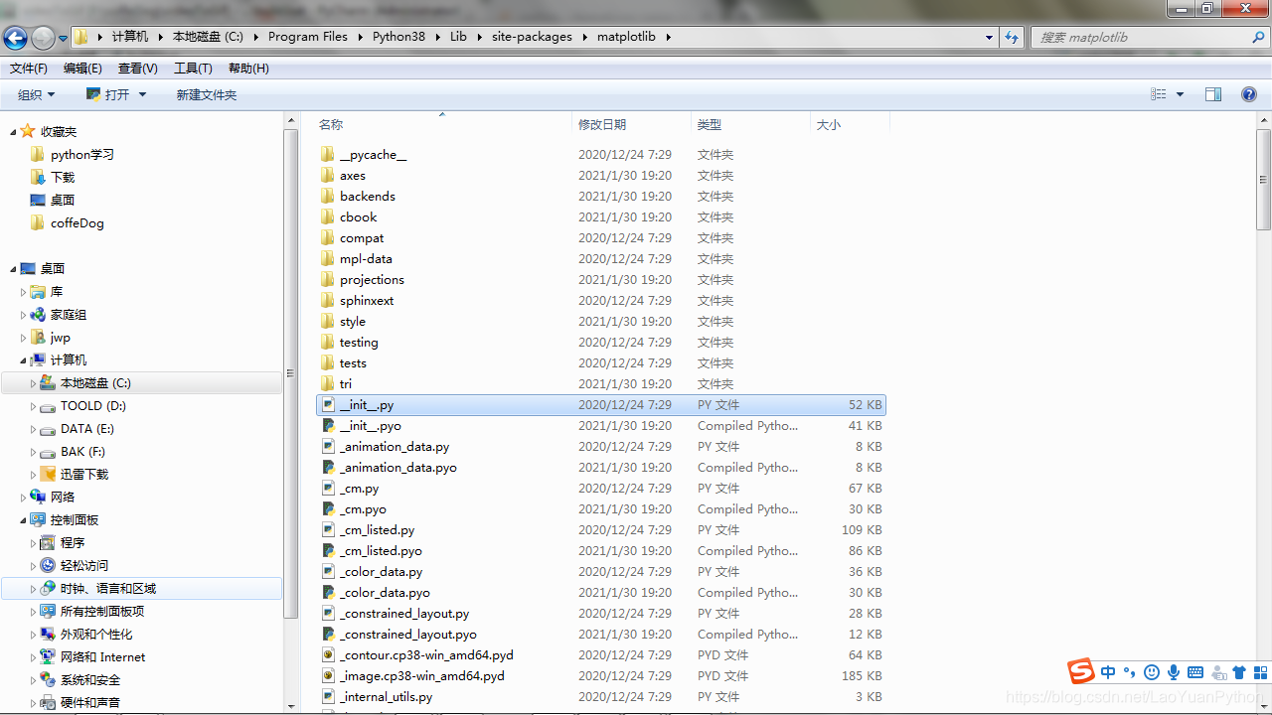Select the _constrained_layout.pyo file name

[x=408, y=635]
